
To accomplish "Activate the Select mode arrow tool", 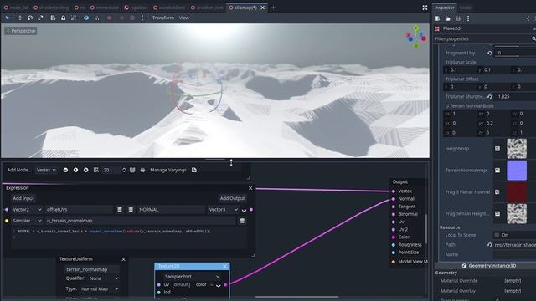I will click(8, 18).
